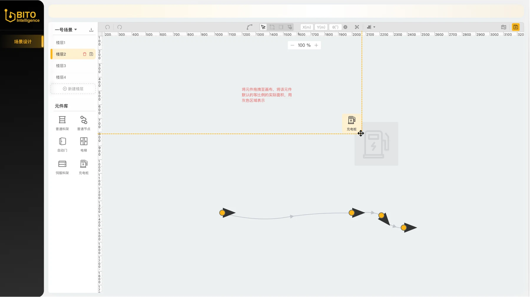Select floor 楼层1
Image resolution: width=530 pixels, height=297 pixels.
point(73,43)
